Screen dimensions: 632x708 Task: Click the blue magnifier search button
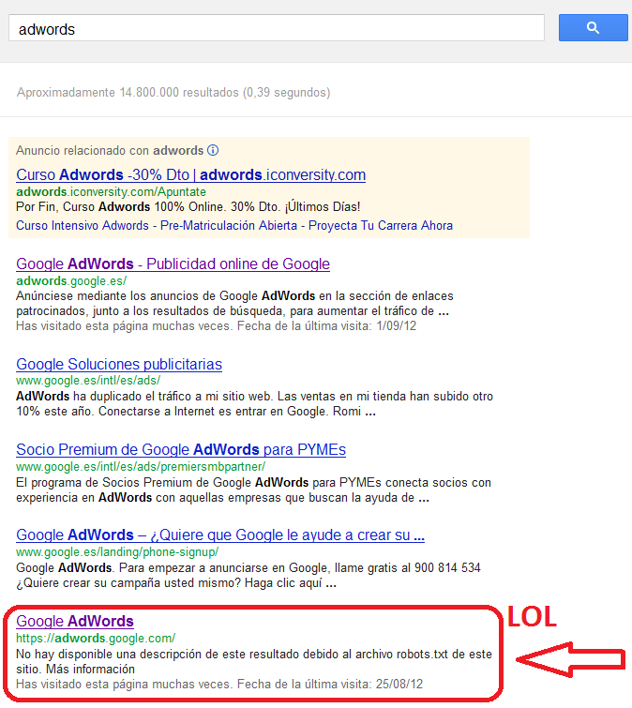click(593, 27)
